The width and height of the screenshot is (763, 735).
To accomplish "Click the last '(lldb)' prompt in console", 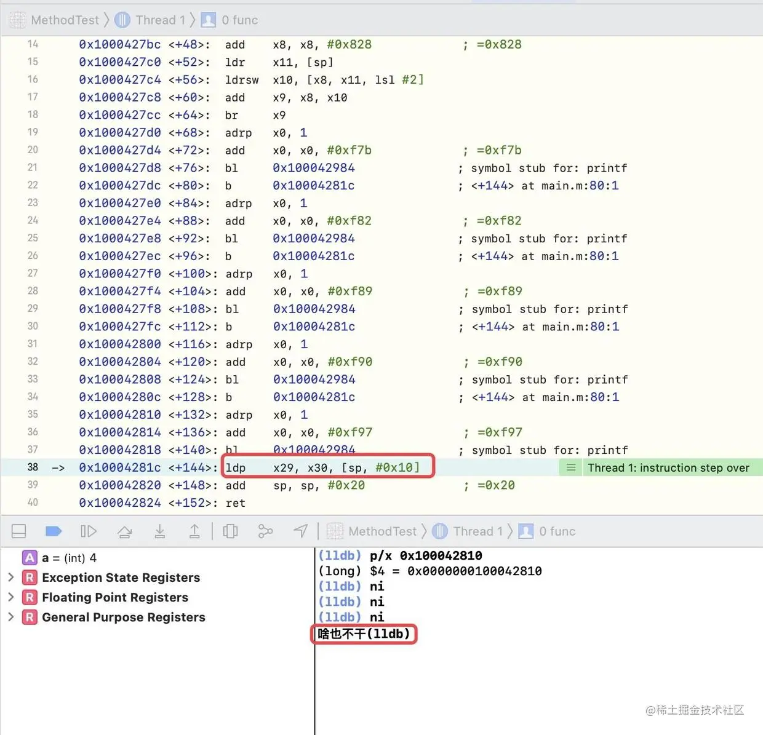I will [x=388, y=634].
